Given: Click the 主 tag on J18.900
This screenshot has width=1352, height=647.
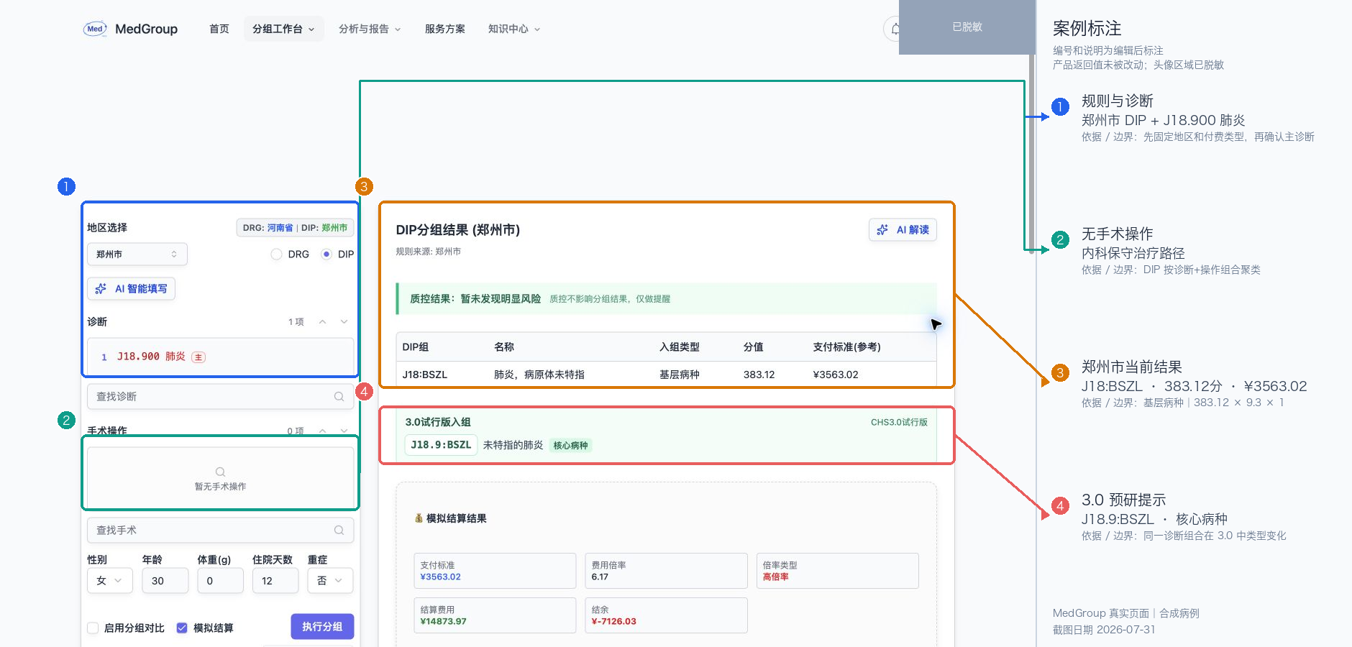Looking at the screenshot, I should 198,357.
